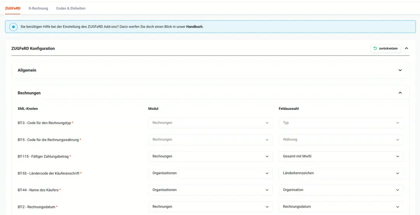Open Feldauswahl dropdown showing Währung

coord(341,140)
